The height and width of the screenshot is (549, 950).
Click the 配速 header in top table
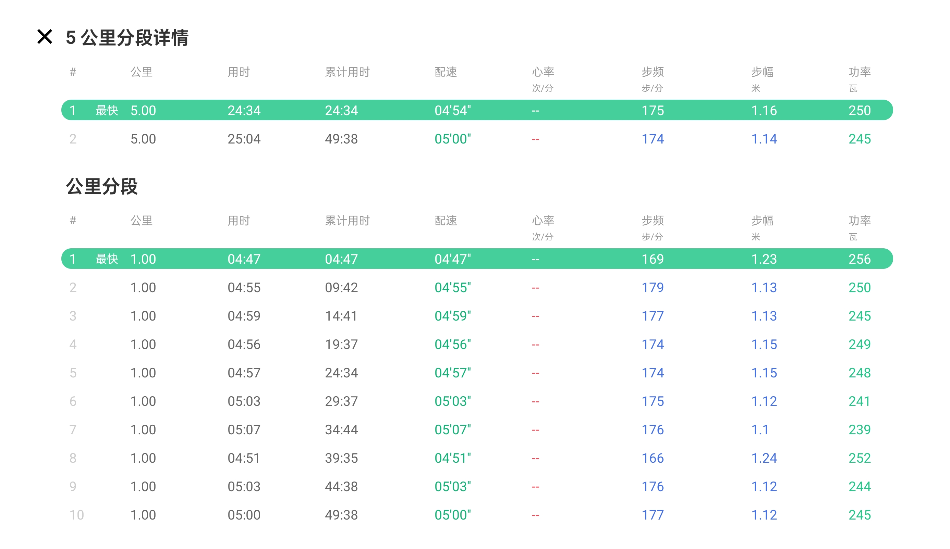pyautogui.click(x=446, y=72)
